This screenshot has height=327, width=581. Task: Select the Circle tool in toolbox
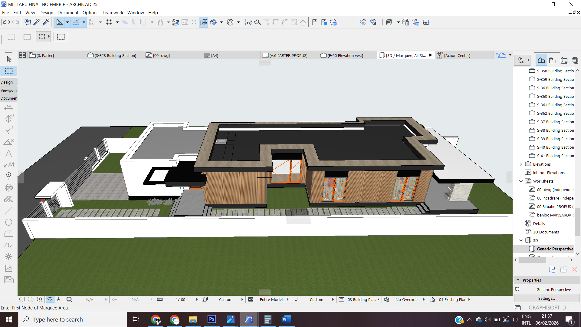click(x=8, y=222)
